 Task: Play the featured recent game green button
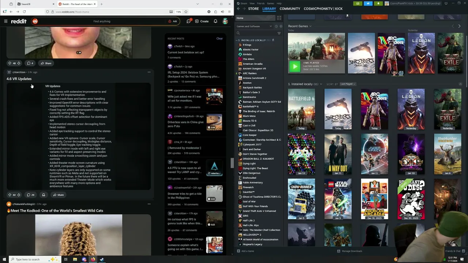pos(294,66)
